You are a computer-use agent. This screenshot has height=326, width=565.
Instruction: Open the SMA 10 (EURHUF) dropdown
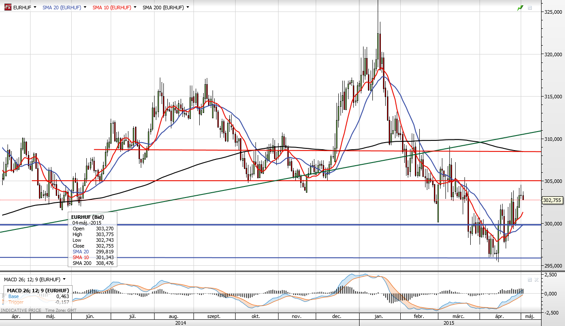135,7
